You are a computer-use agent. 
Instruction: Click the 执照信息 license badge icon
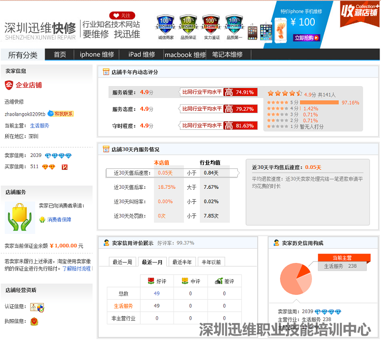click(34, 322)
